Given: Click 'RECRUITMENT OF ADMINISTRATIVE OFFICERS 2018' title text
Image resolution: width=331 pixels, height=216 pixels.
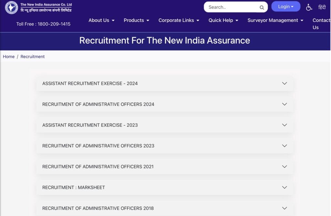Looking at the screenshot, I should pos(98,208).
